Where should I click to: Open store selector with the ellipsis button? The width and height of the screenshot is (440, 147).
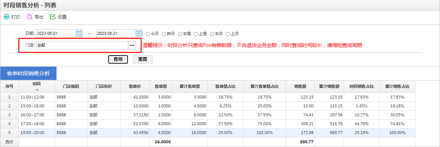point(132,46)
